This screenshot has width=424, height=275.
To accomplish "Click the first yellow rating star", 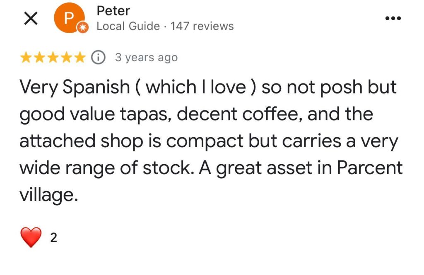I will [x=26, y=57].
